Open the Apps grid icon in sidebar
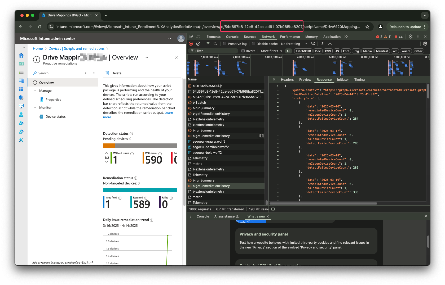This screenshot has height=285, width=445. click(x=21, y=89)
